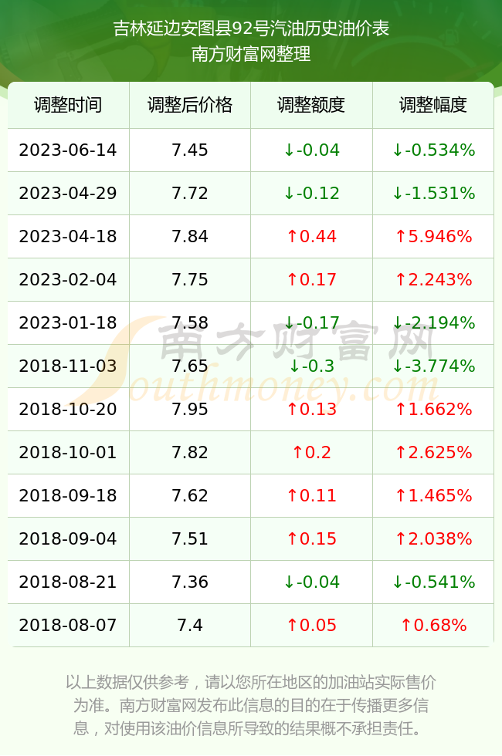Click the ↓-0.541% percentage cell
Viewport: 502px width, 756px height.
[433, 582]
